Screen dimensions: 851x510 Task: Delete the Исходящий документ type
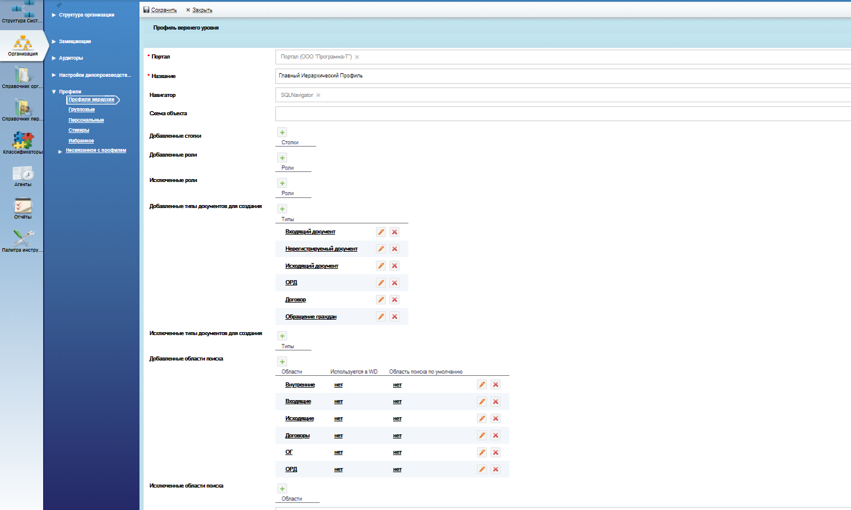click(x=395, y=266)
